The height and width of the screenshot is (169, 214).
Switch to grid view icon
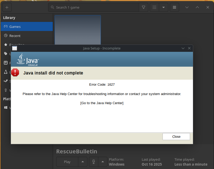(154, 7)
